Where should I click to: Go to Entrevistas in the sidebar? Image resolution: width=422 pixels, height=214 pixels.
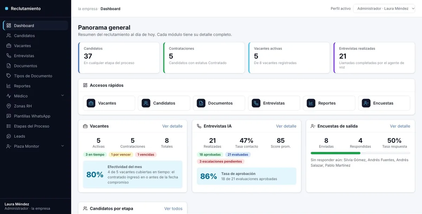(35, 56)
